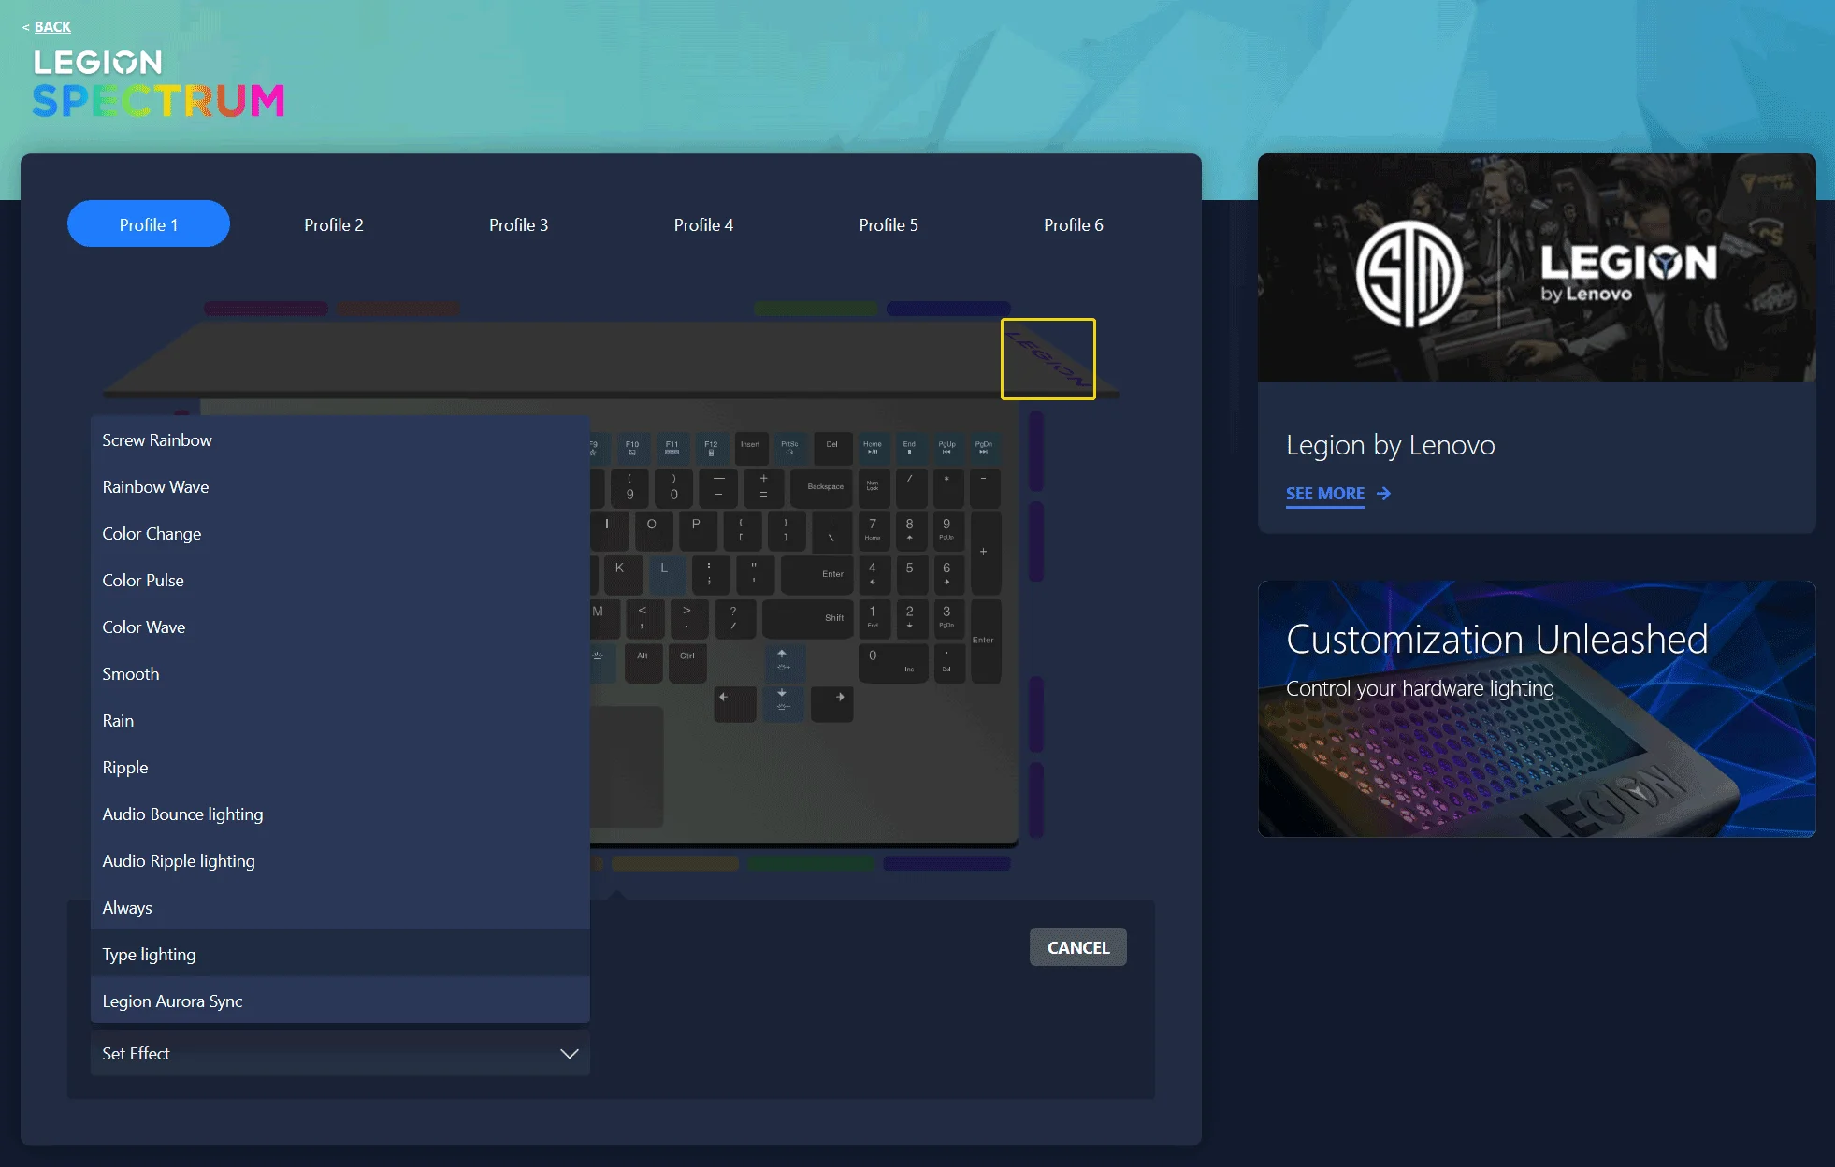Select the P key on keyboard preview
The image size is (1835, 1167).
(696, 531)
